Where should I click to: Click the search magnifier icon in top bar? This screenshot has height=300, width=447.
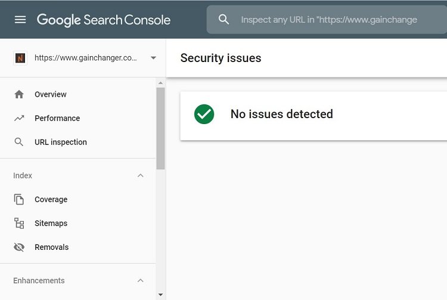click(x=223, y=20)
